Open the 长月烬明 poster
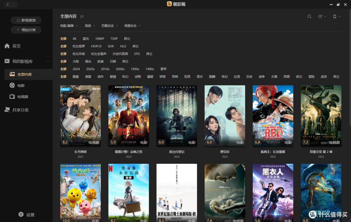Viewport: 351px width, 222px height. click(80, 115)
